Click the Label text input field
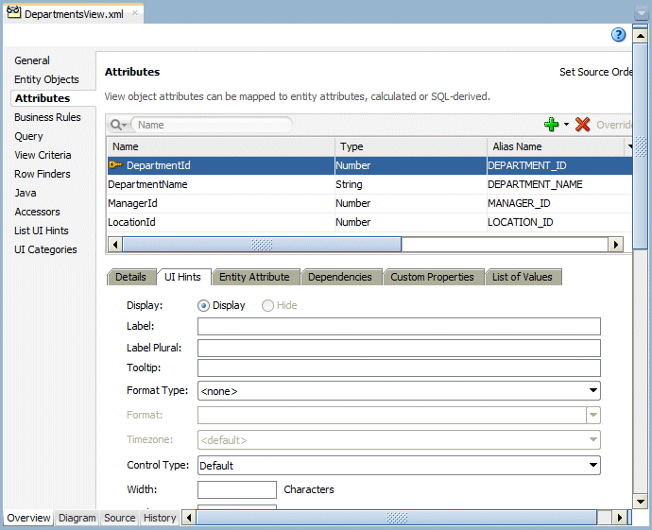 [x=399, y=327]
